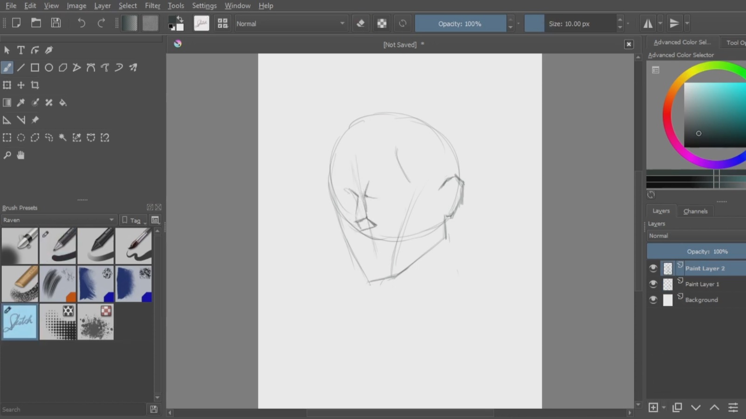Select the Text tool
Image resolution: width=746 pixels, height=419 pixels.
[21, 50]
